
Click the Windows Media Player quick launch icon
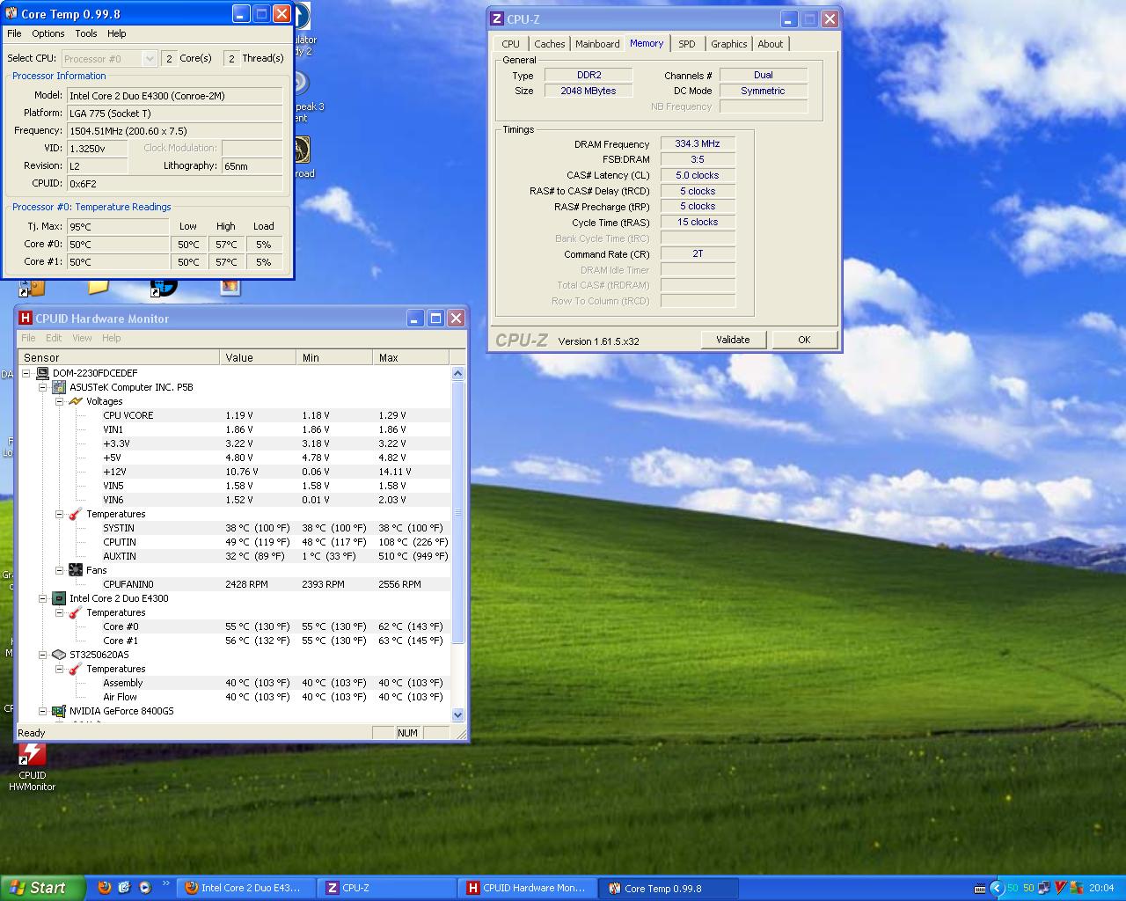145,888
